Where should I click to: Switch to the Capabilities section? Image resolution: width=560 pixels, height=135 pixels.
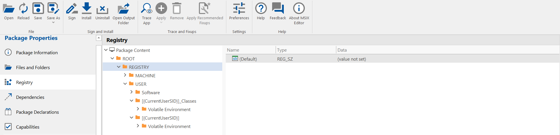pyautogui.click(x=28, y=127)
